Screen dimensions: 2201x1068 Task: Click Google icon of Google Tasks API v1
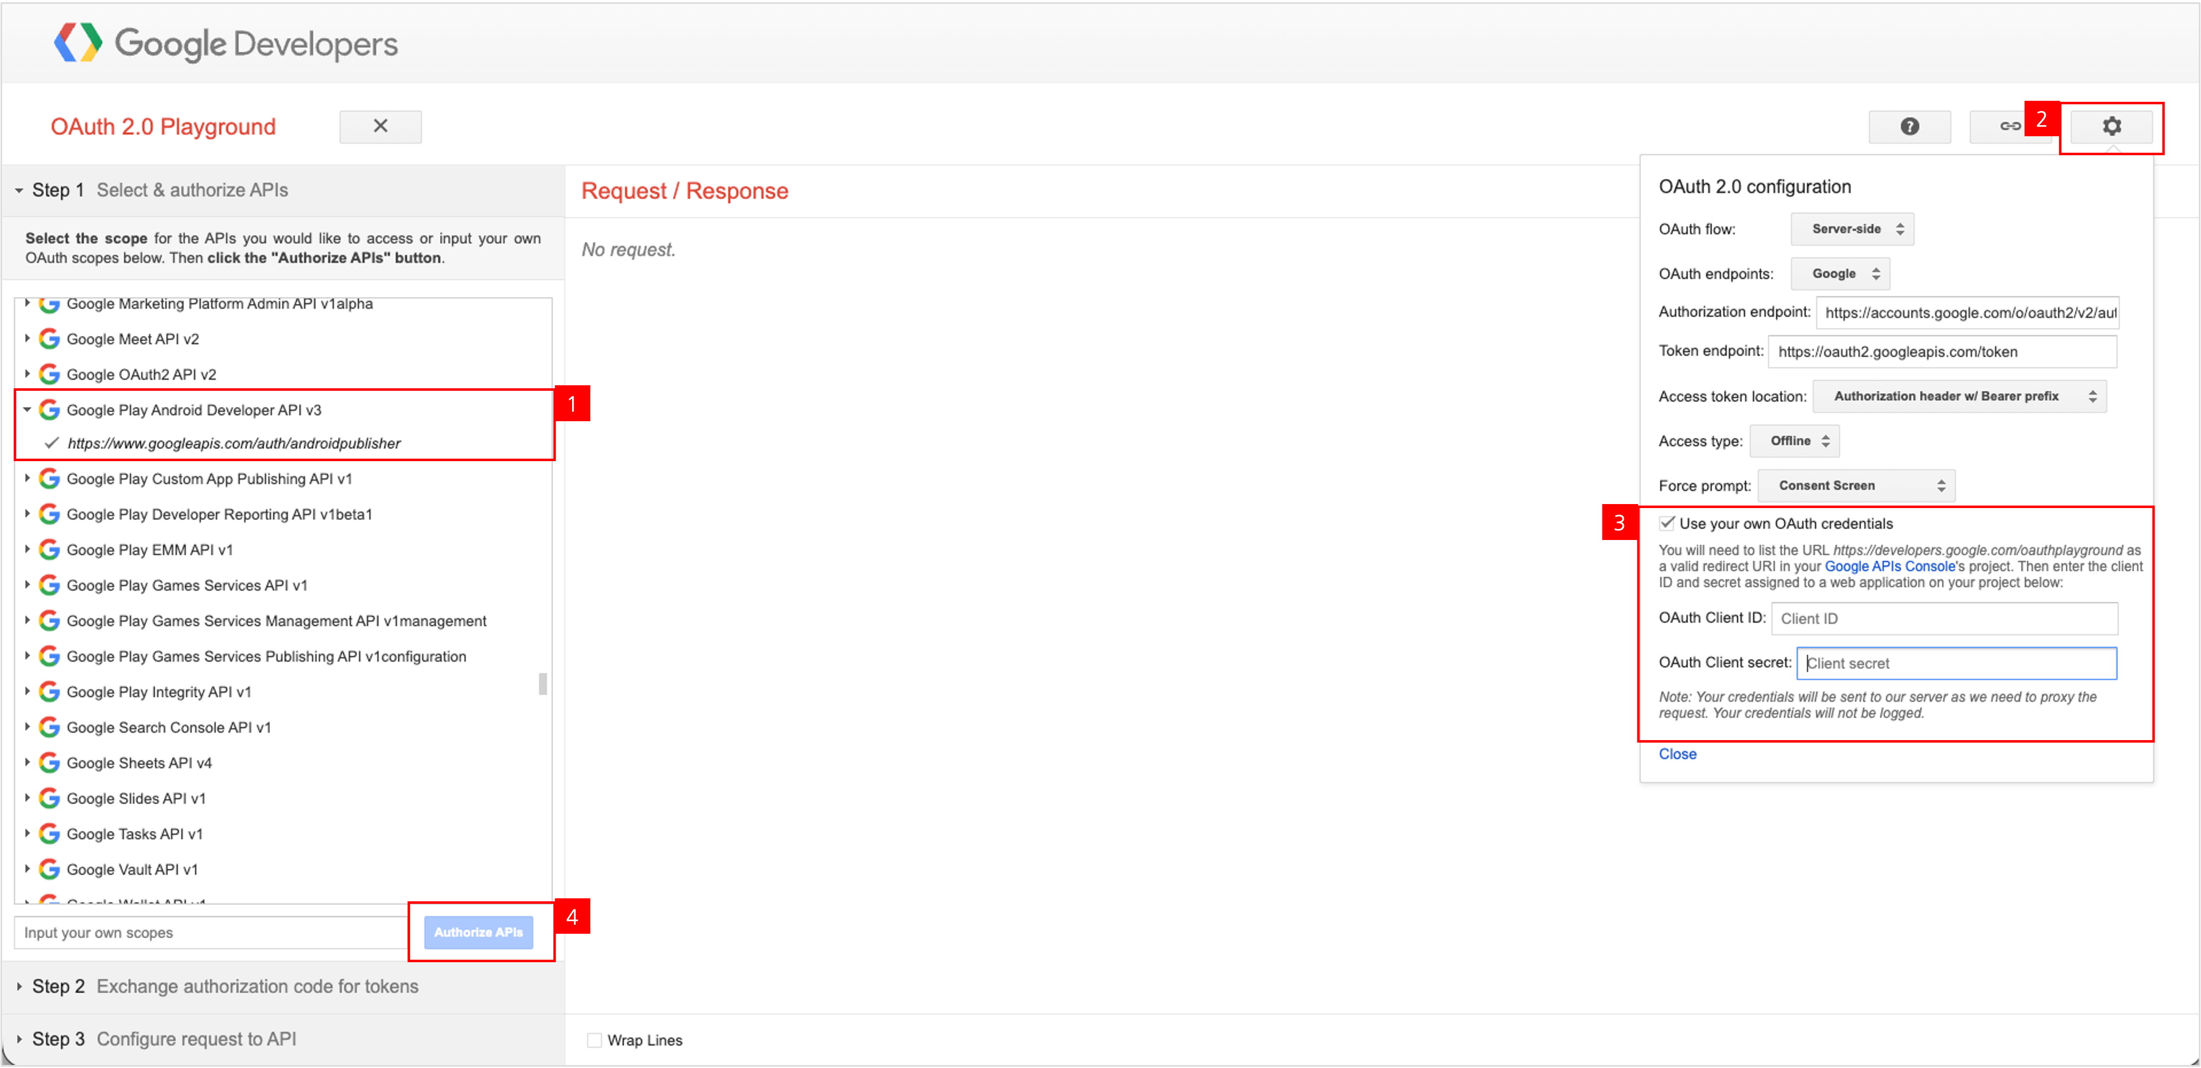point(49,834)
